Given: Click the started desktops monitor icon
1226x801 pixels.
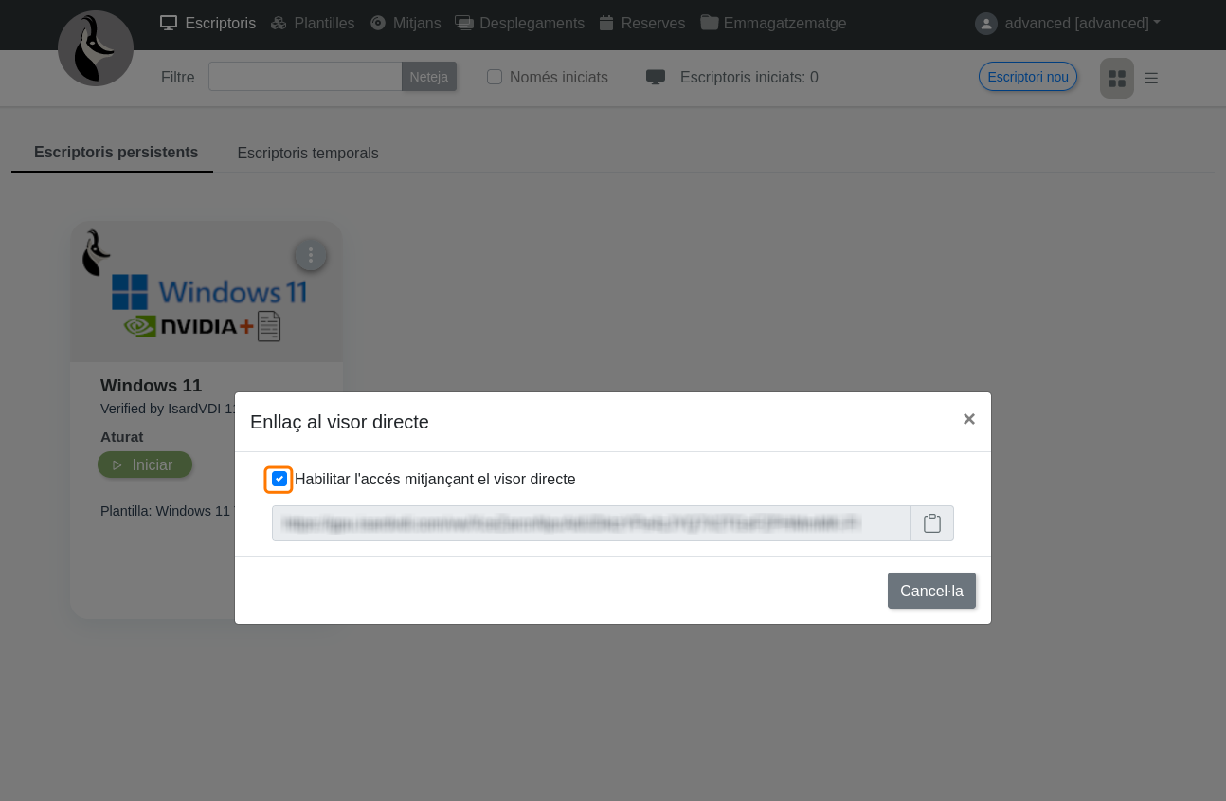Looking at the screenshot, I should [x=655, y=77].
